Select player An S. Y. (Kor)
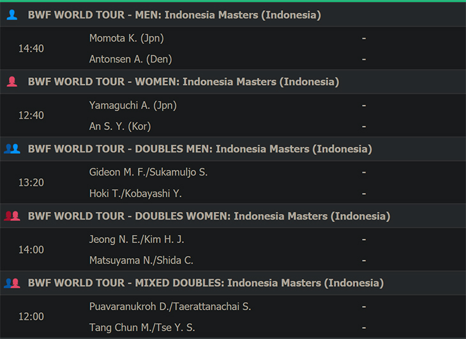466x339 pixels. click(x=120, y=126)
